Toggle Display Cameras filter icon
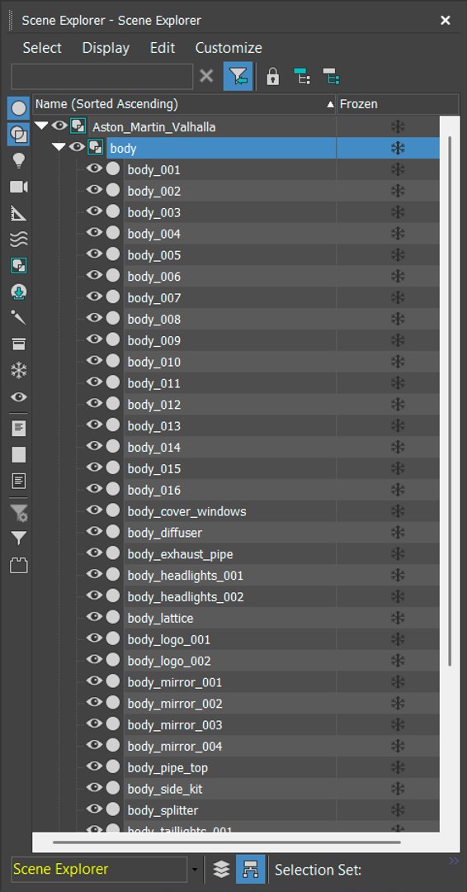Screen dimensions: 467x892 tap(19, 187)
